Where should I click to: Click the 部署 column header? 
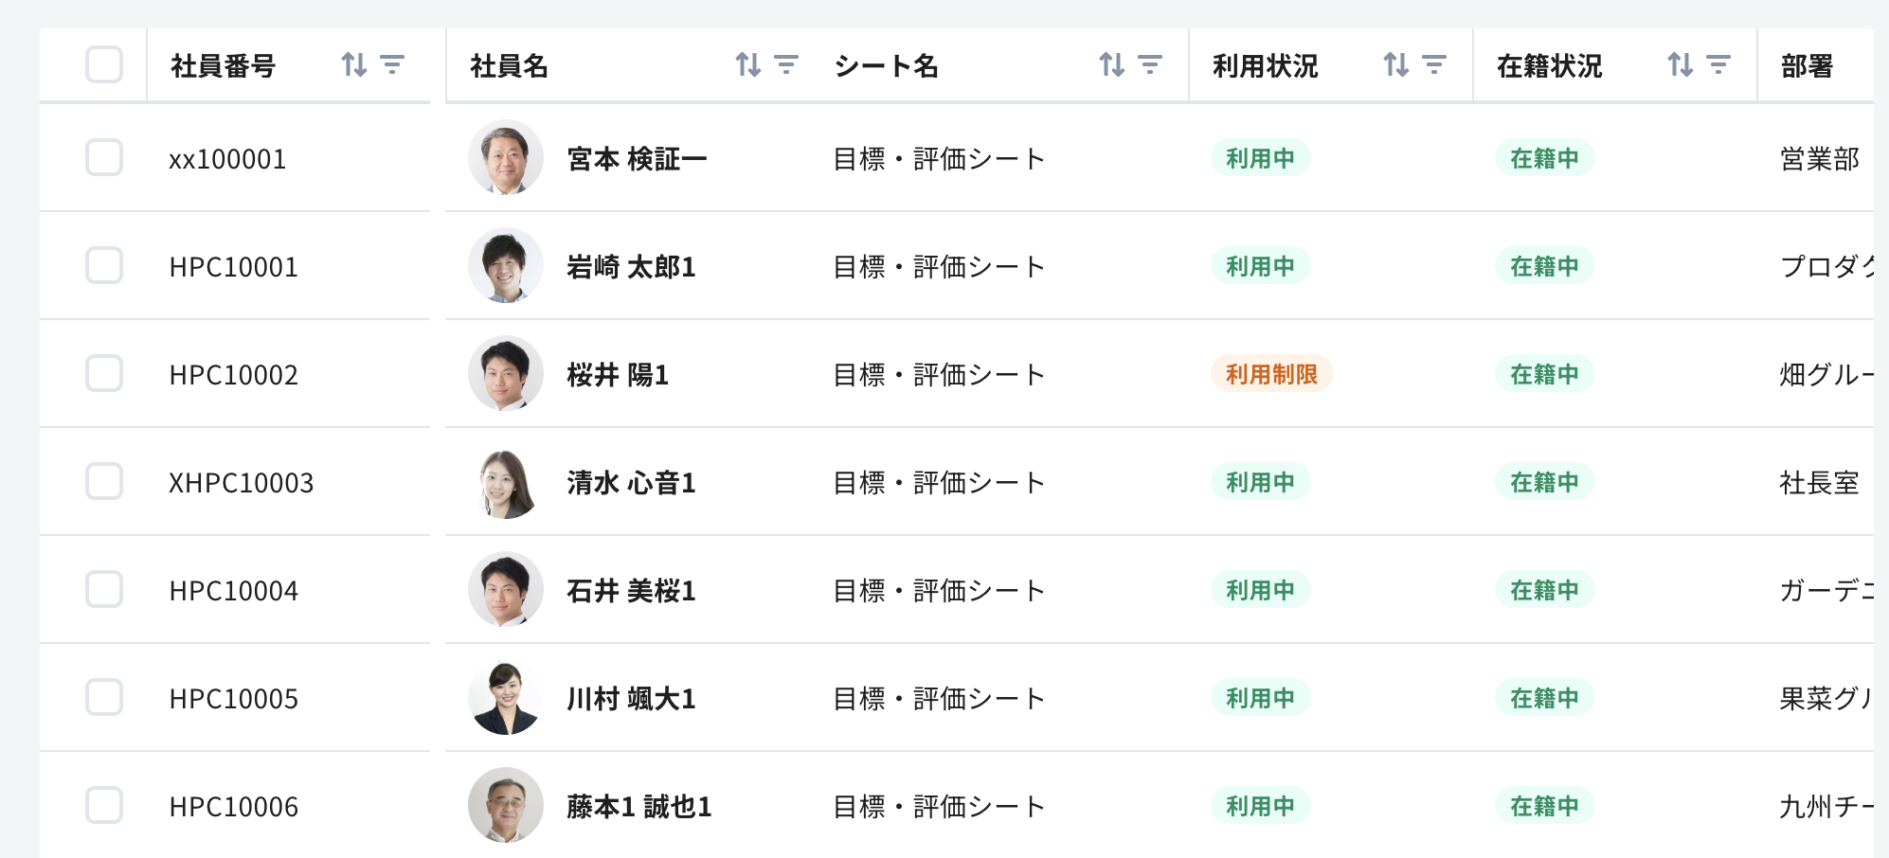point(1807,66)
